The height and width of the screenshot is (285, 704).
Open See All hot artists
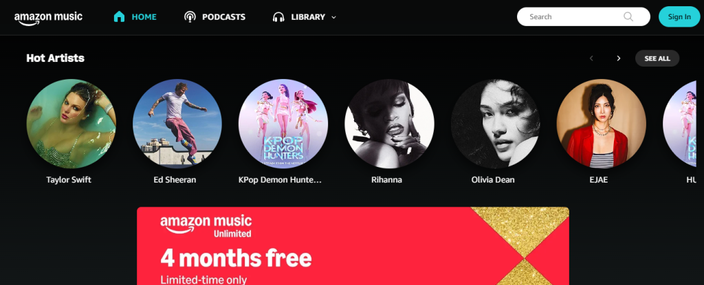coord(657,58)
